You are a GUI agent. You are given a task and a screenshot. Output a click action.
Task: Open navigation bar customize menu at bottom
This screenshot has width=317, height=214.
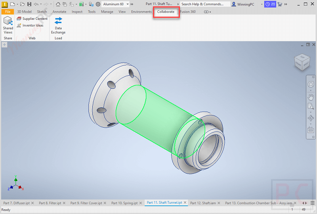(x=313, y=137)
